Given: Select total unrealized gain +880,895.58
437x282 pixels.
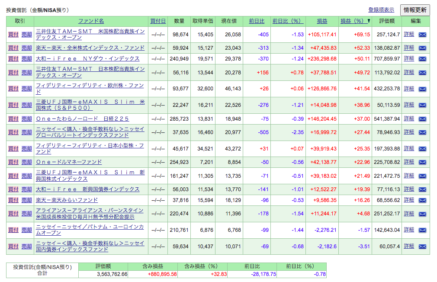Looking at the screenshot, I should [162, 274].
